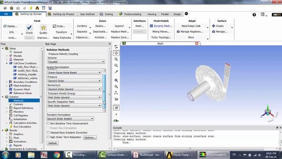Switch to the Solving tab

coord(107,14)
